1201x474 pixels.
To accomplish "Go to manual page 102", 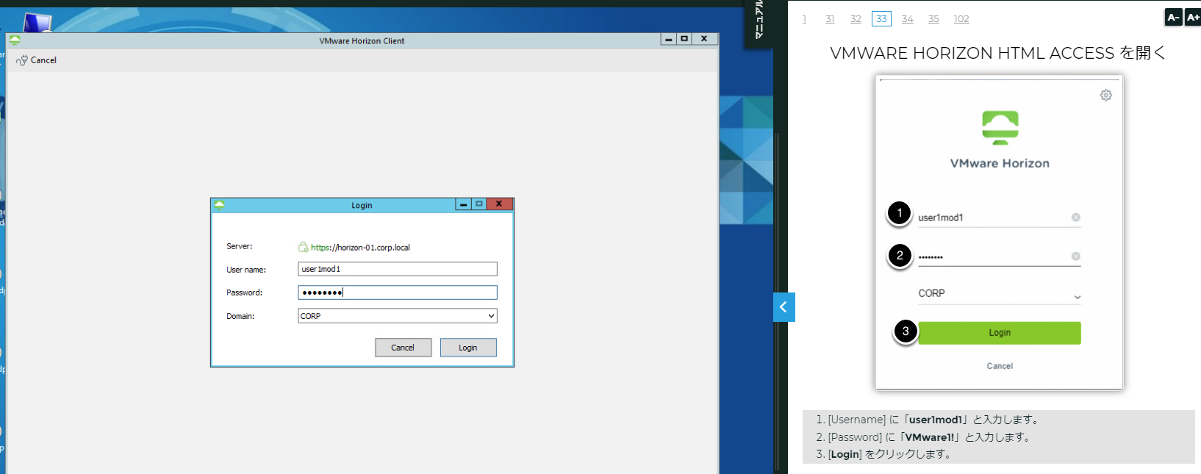I will (x=961, y=19).
